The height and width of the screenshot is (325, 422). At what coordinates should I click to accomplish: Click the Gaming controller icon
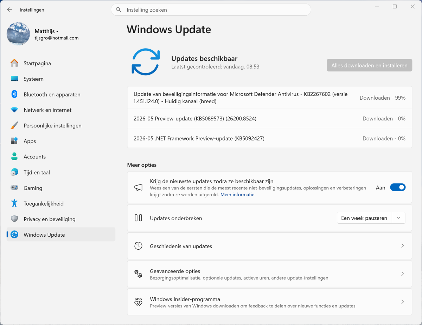tap(14, 188)
